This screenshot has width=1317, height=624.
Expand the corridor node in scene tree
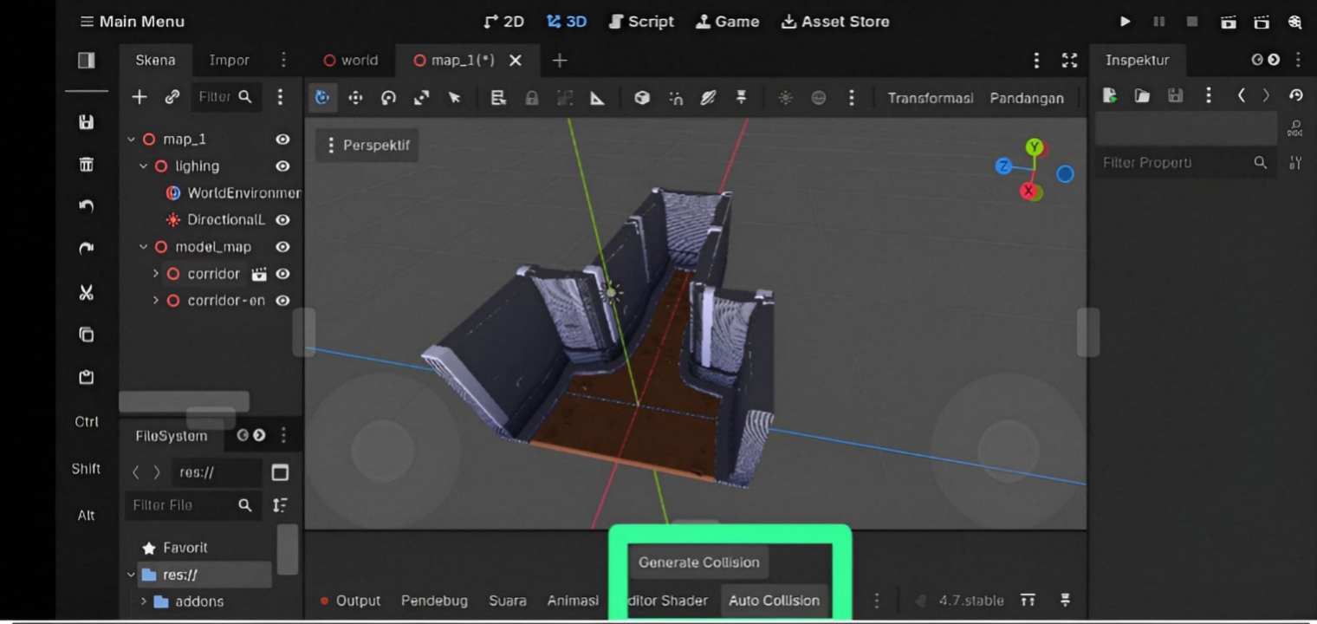156,274
